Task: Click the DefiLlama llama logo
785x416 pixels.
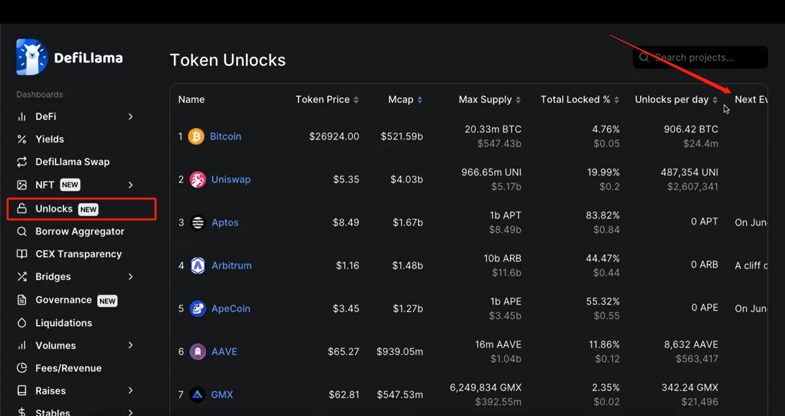Action: click(32, 57)
